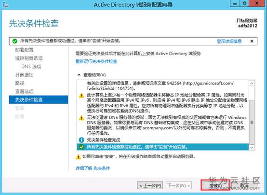Click scroll down arrow of results list
The width and height of the screenshot is (267, 195).
click(252, 147)
